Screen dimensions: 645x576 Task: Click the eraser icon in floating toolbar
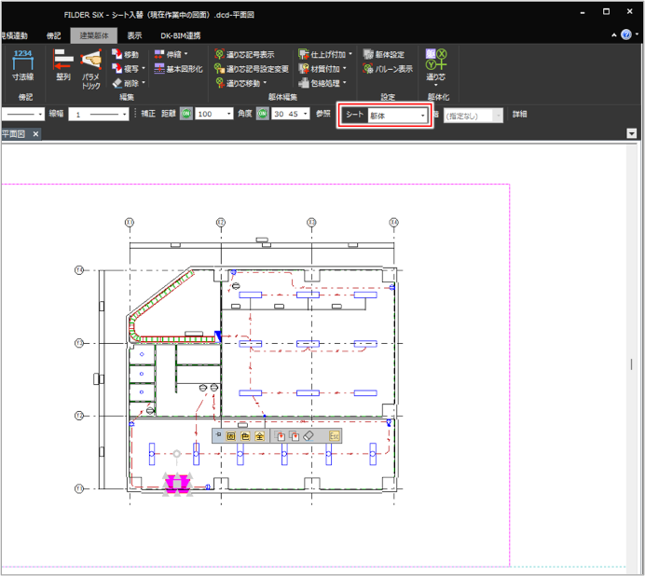(x=310, y=435)
